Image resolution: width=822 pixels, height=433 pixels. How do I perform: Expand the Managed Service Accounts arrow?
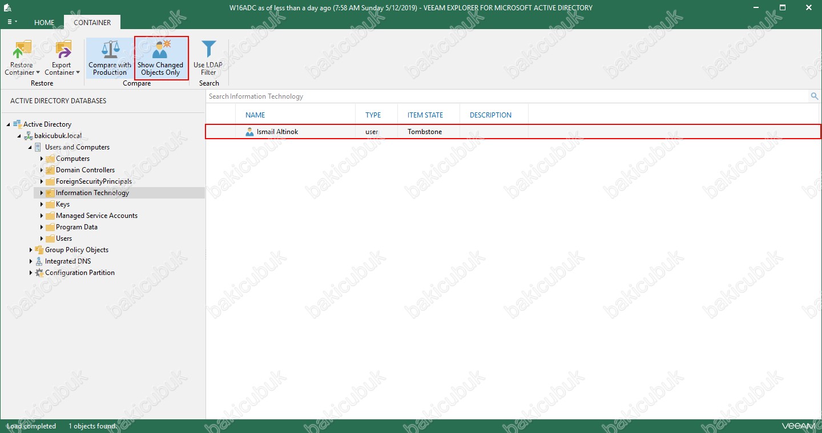pyautogui.click(x=42, y=216)
